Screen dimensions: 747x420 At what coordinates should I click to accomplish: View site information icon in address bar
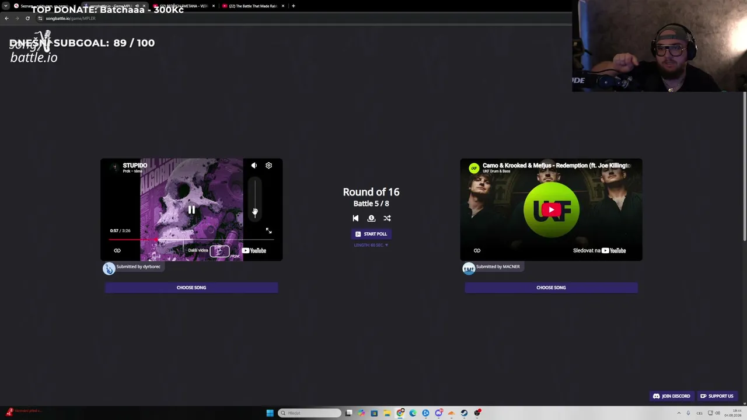tap(40, 18)
